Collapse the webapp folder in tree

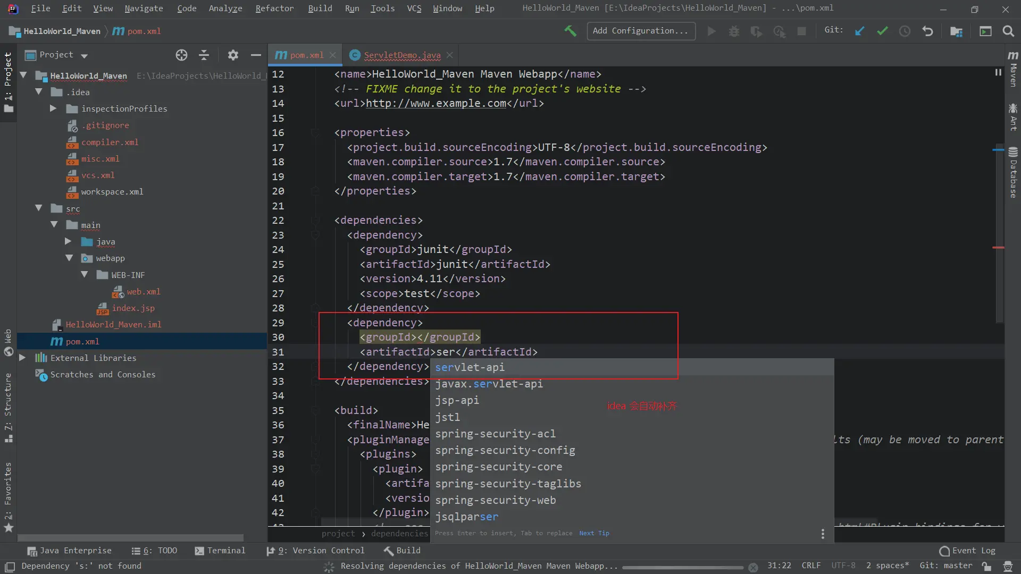click(x=69, y=258)
